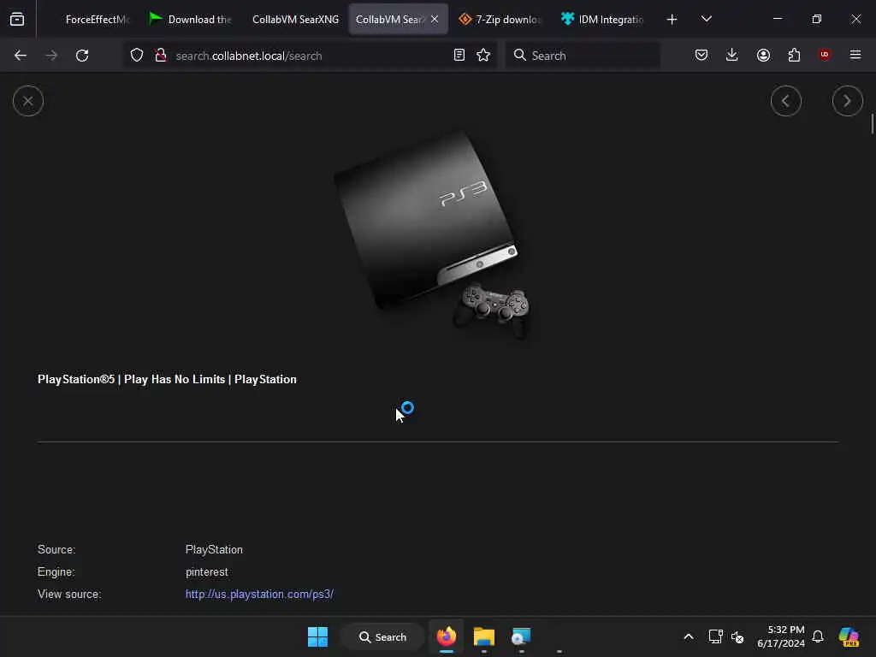Open uBlock Origin extension popup
876x657 pixels.
point(824,56)
